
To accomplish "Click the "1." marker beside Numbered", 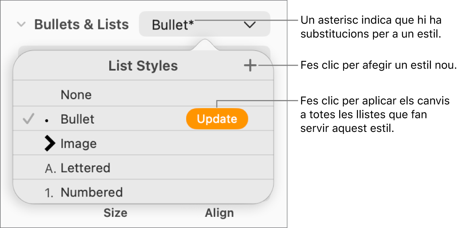I will tap(49, 193).
